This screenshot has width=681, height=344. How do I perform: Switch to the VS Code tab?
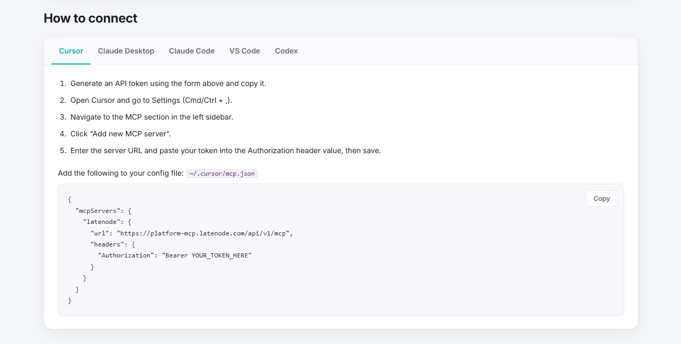[245, 51]
